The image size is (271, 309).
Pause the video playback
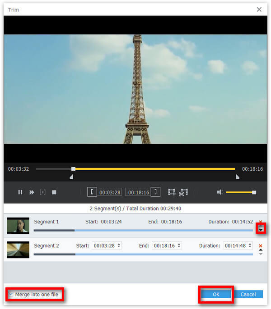tap(20, 192)
